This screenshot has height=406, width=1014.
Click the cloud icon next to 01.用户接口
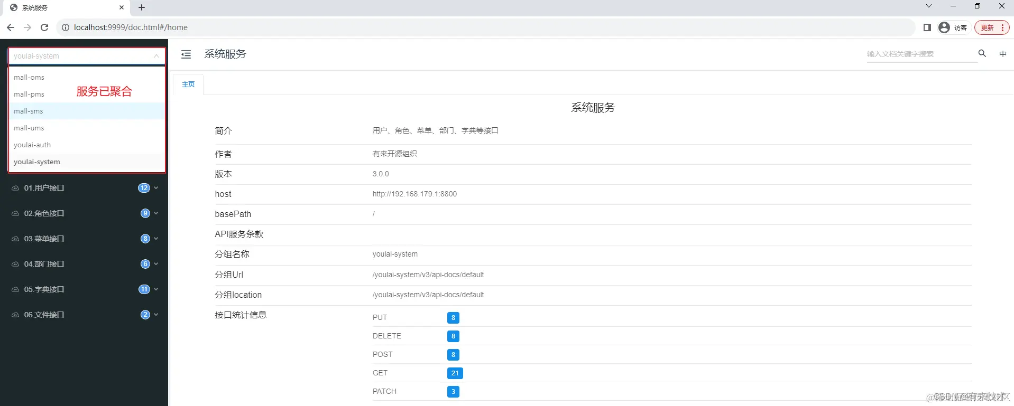coord(15,188)
